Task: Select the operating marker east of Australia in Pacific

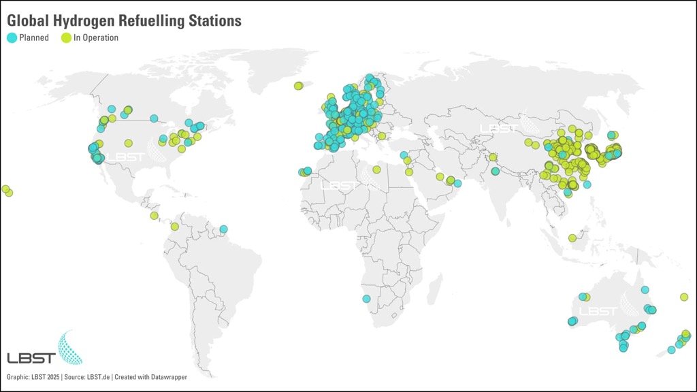Action: (684, 297)
